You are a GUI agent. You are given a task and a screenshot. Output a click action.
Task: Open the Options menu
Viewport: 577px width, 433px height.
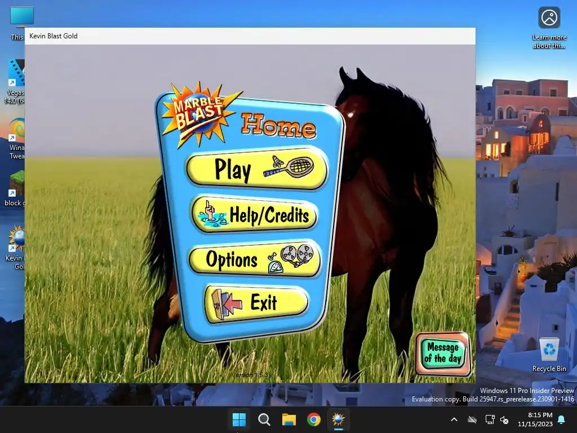tap(255, 259)
